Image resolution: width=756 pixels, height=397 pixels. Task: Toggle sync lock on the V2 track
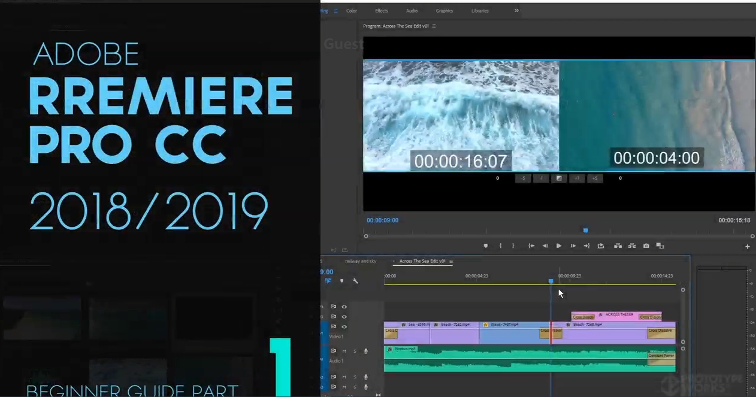(x=334, y=317)
